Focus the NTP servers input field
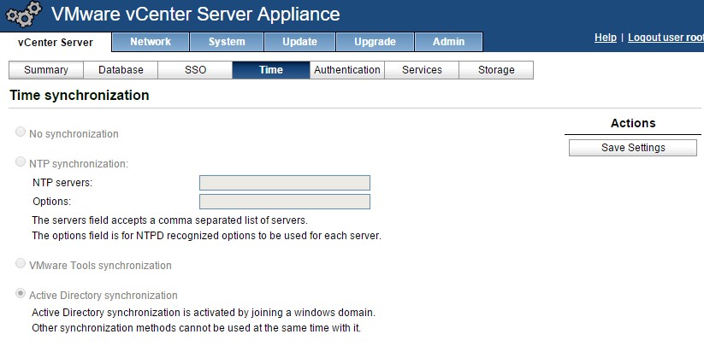704x352 pixels. point(285,183)
